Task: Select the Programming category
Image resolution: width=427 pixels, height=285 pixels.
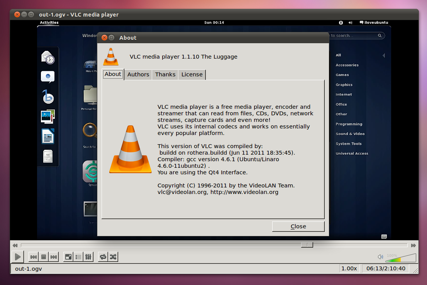Action: pyautogui.click(x=349, y=124)
